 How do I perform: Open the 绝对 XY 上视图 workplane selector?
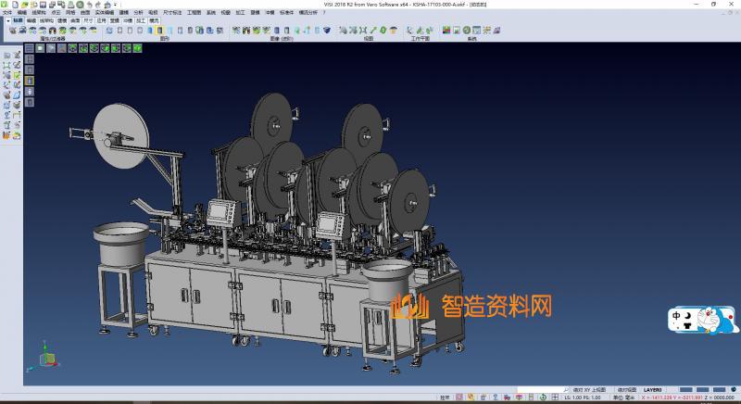(589, 389)
